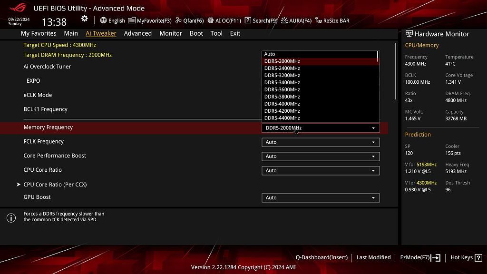Open the Boot tab
Viewport: 487px width, 274px height.
196,33
